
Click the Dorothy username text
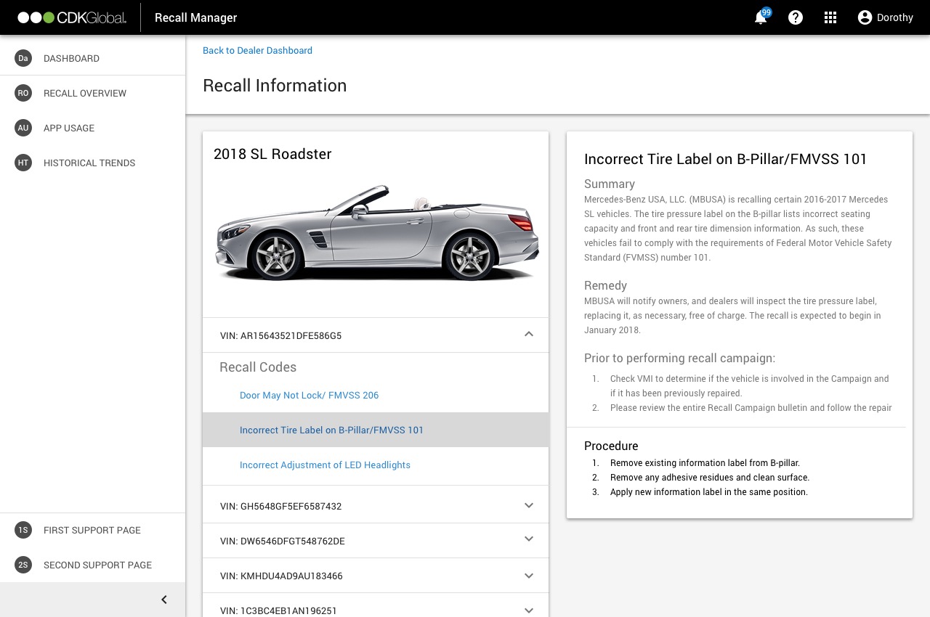(x=895, y=17)
